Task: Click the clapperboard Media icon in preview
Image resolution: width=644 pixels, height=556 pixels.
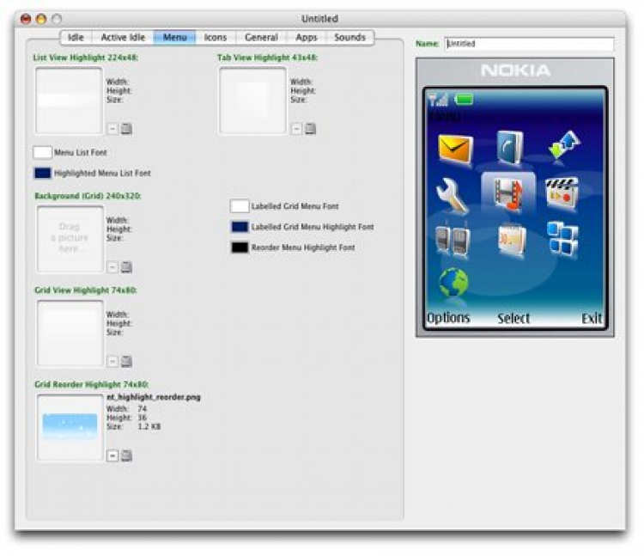Action: coord(562,194)
